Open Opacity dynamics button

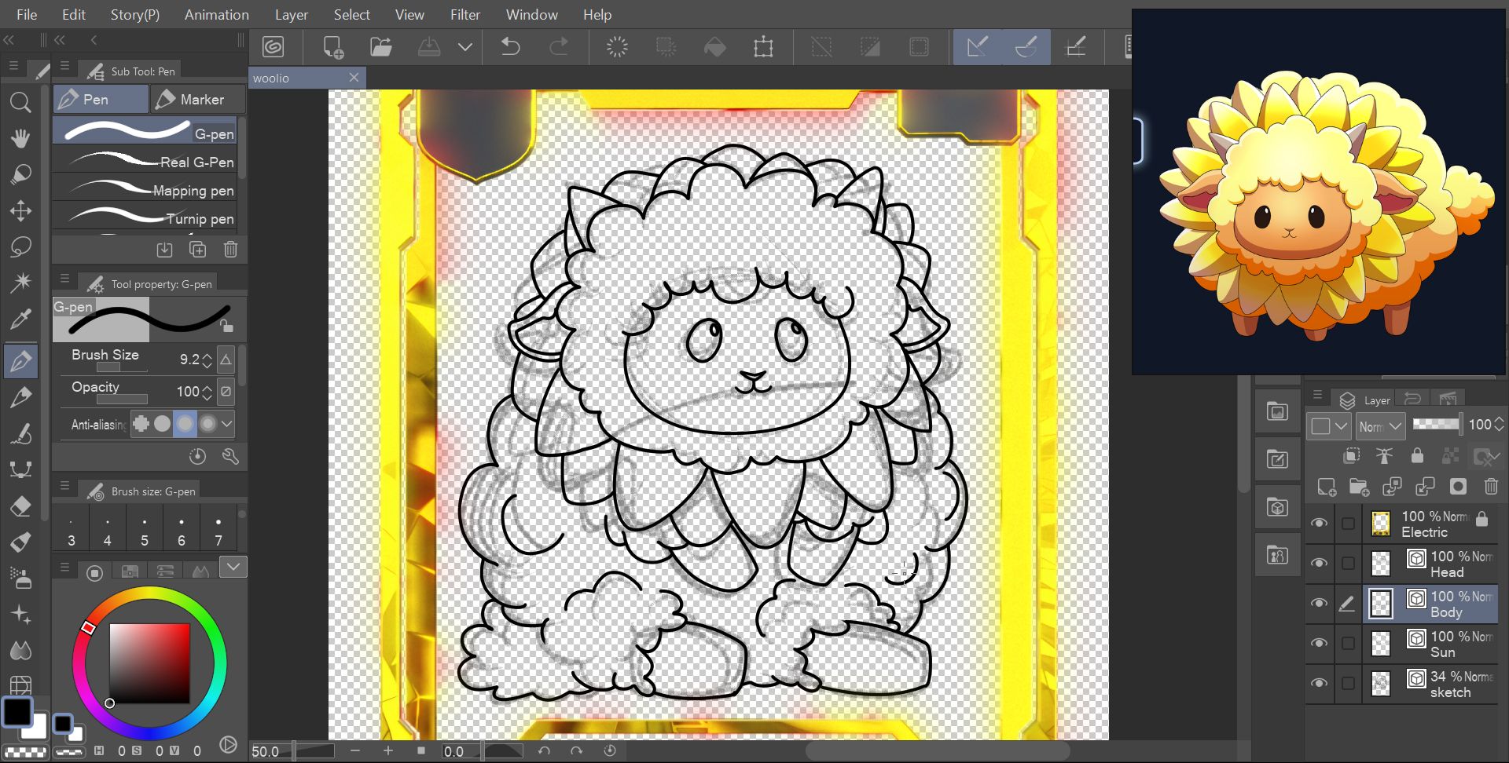[x=226, y=392]
